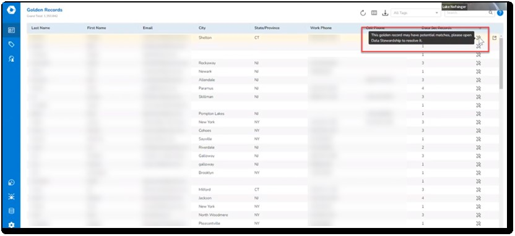This screenshot has width=515, height=236.
Task: Sort by the Last Name column header
Action: [x=41, y=28]
